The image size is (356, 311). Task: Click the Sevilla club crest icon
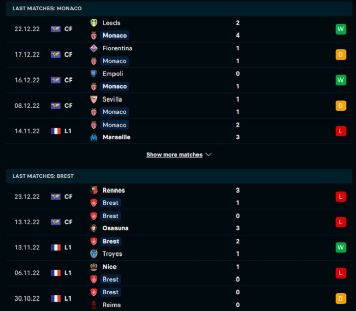coord(94,99)
